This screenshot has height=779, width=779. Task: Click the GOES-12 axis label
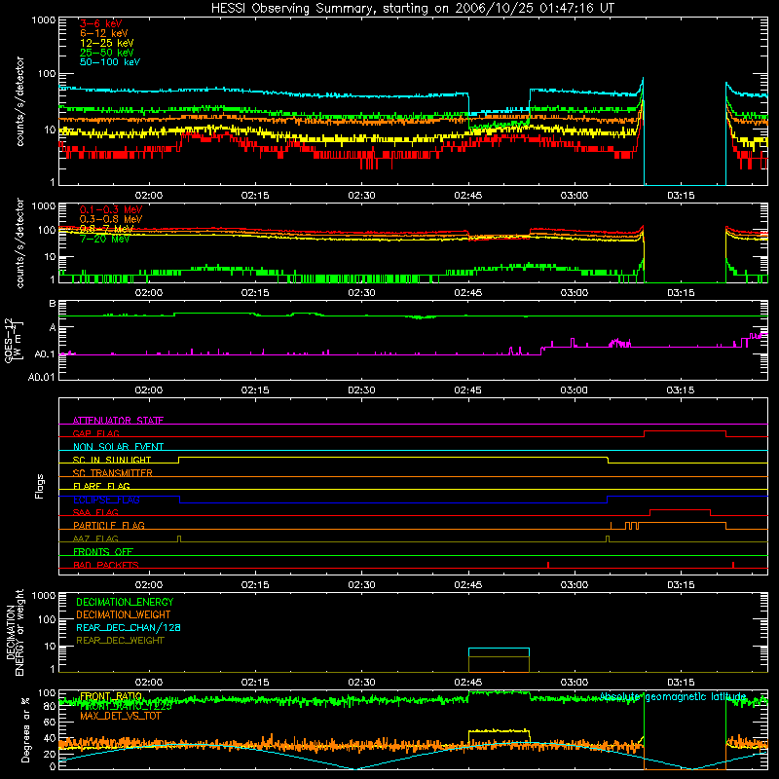(14, 341)
